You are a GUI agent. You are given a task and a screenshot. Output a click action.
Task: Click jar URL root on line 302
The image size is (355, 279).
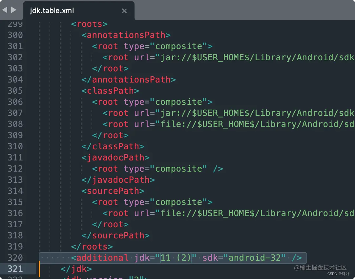pyautogui.click(x=228, y=57)
